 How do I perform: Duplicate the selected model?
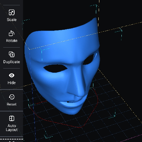(x=12, y=58)
